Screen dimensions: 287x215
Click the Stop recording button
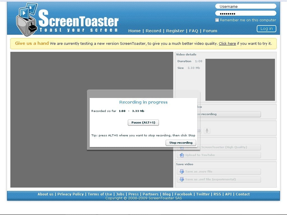click(x=181, y=142)
